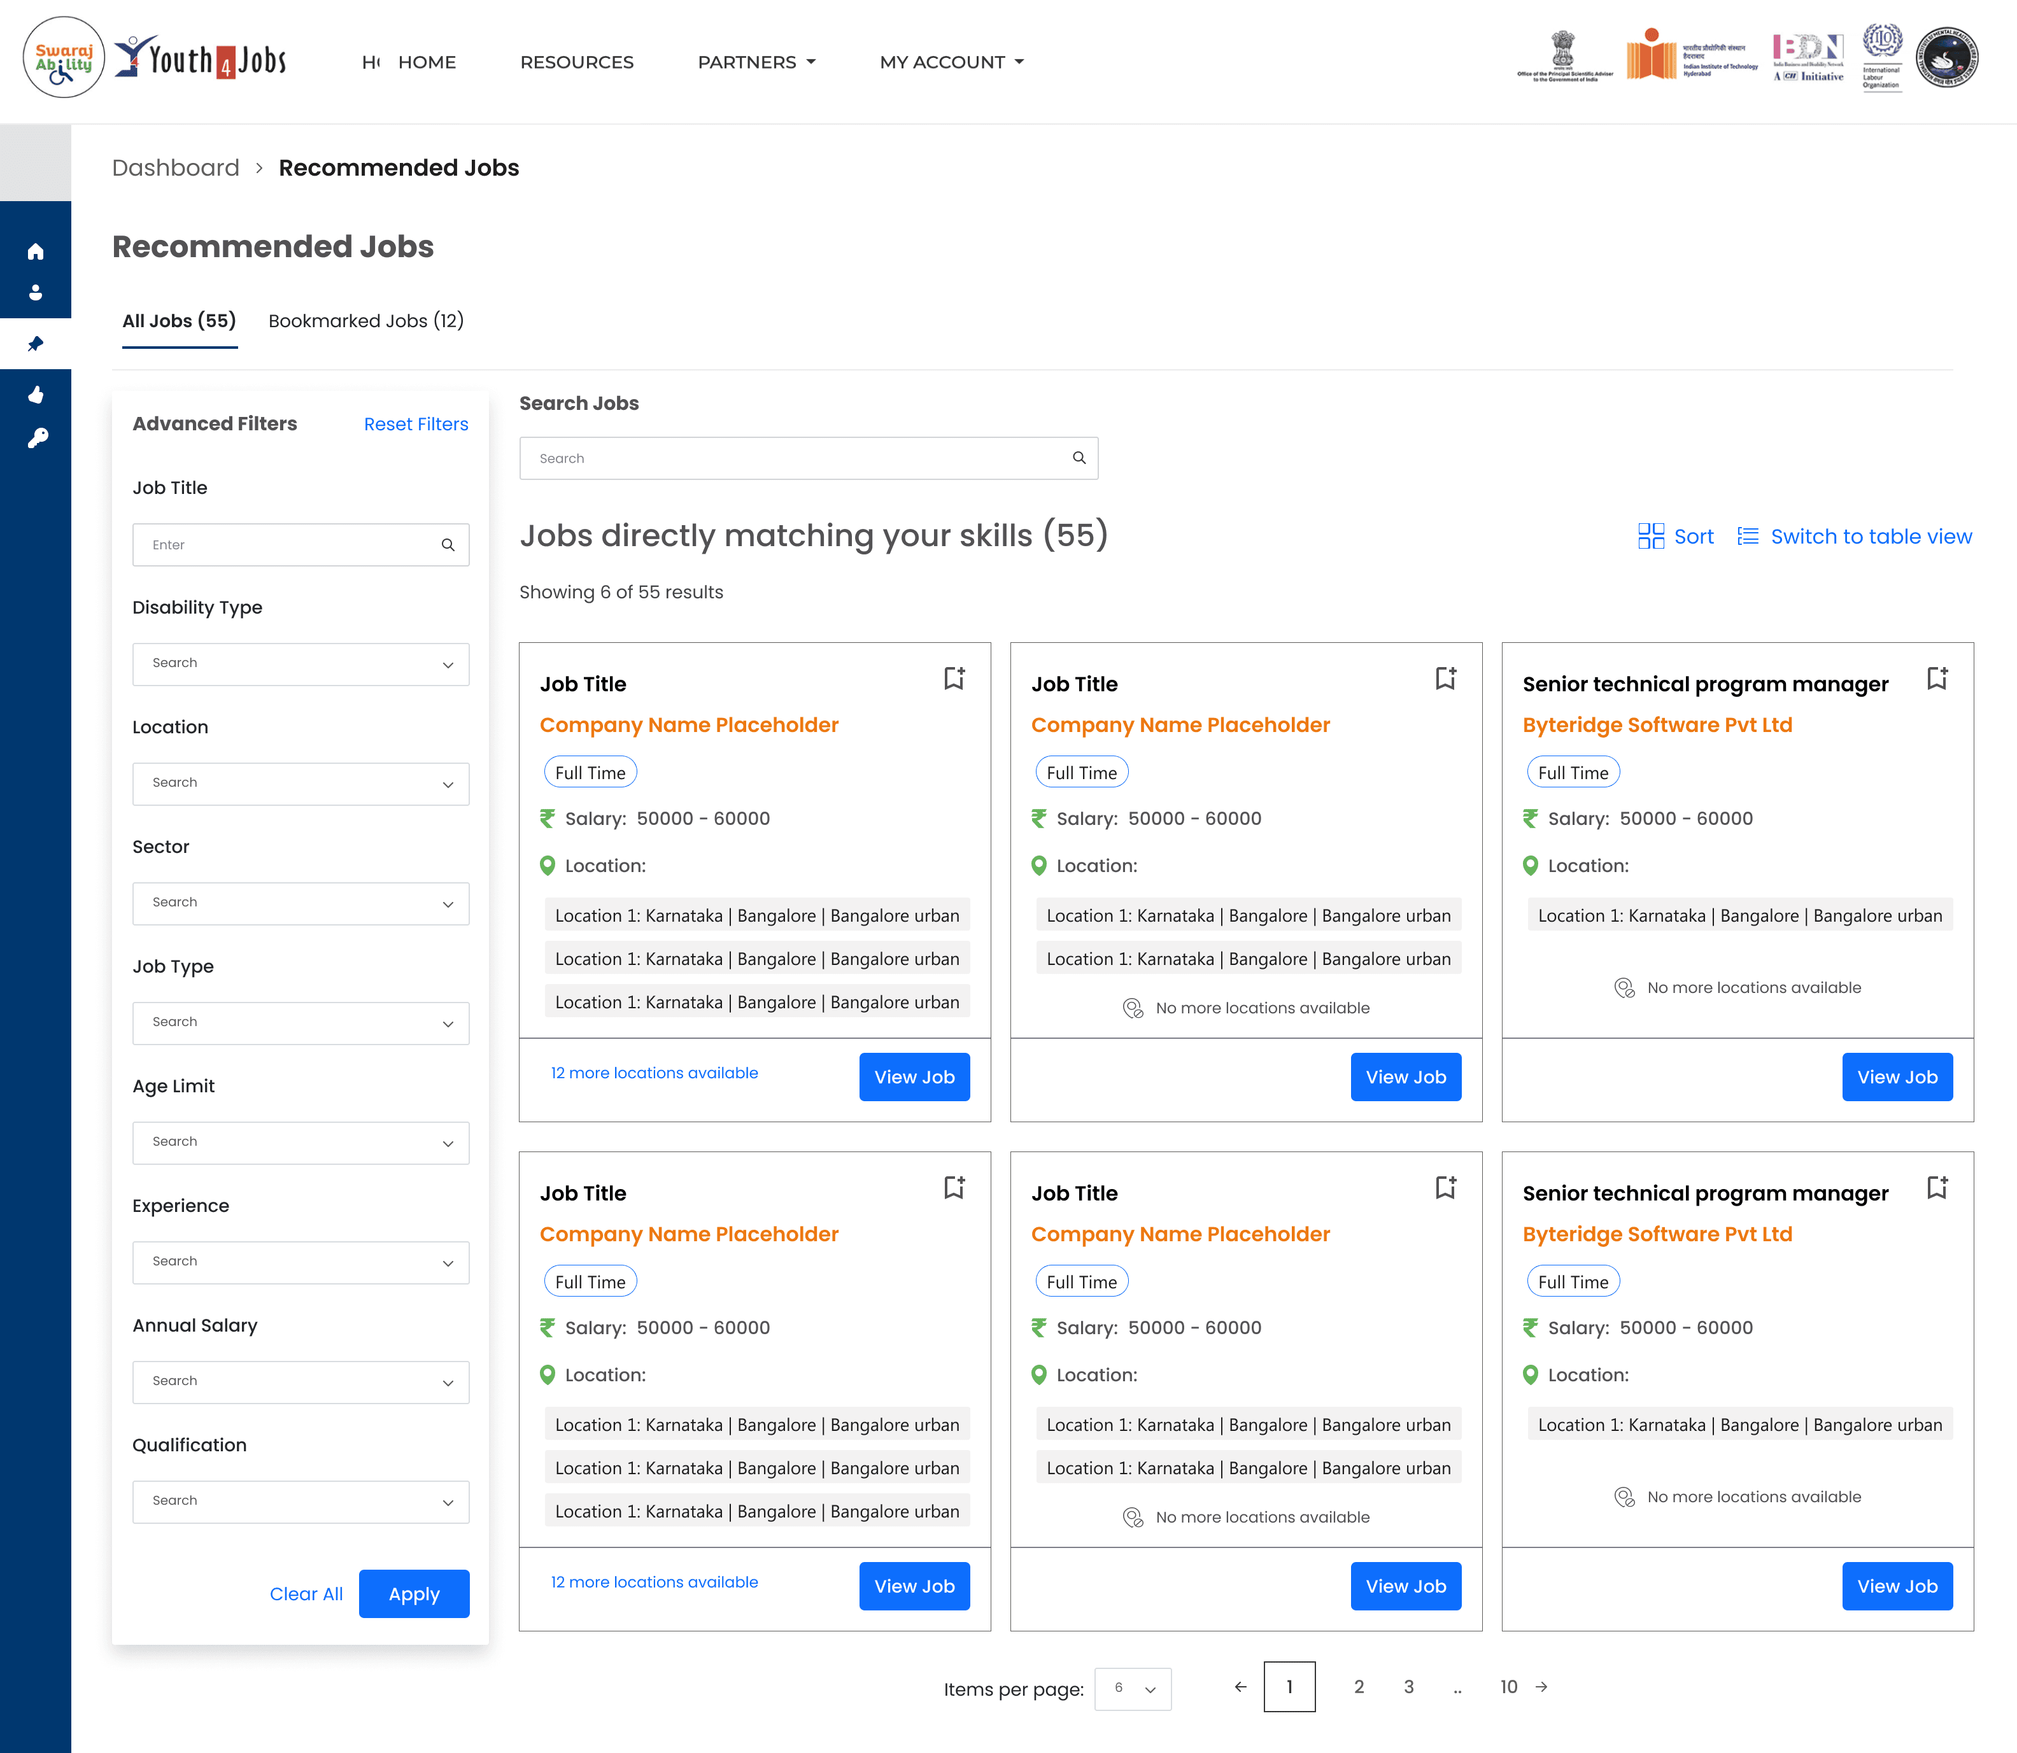The image size is (2017, 1753).
Task: Click the home icon in left sidebar
Action: 35,251
